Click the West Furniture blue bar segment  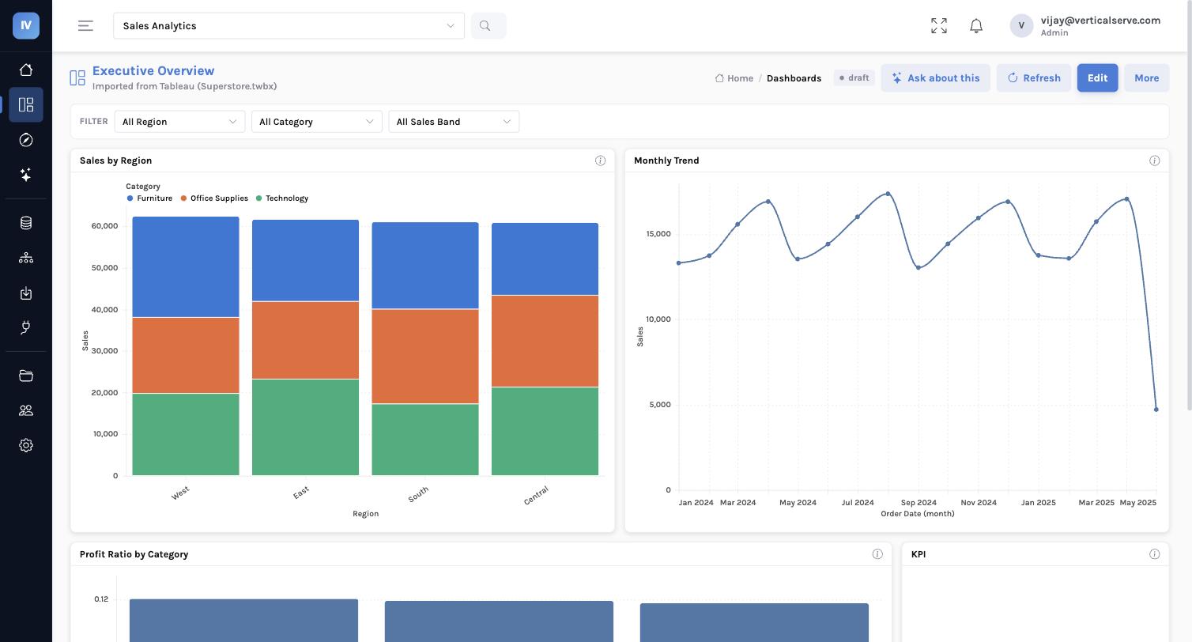click(186, 266)
